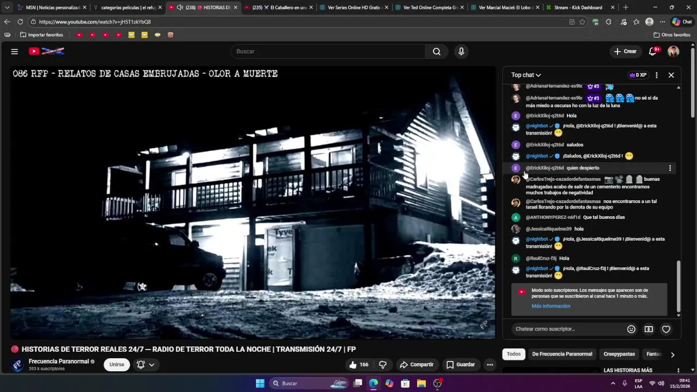Close the live chat panel
This screenshot has width=697, height=392.
(671, 75)
